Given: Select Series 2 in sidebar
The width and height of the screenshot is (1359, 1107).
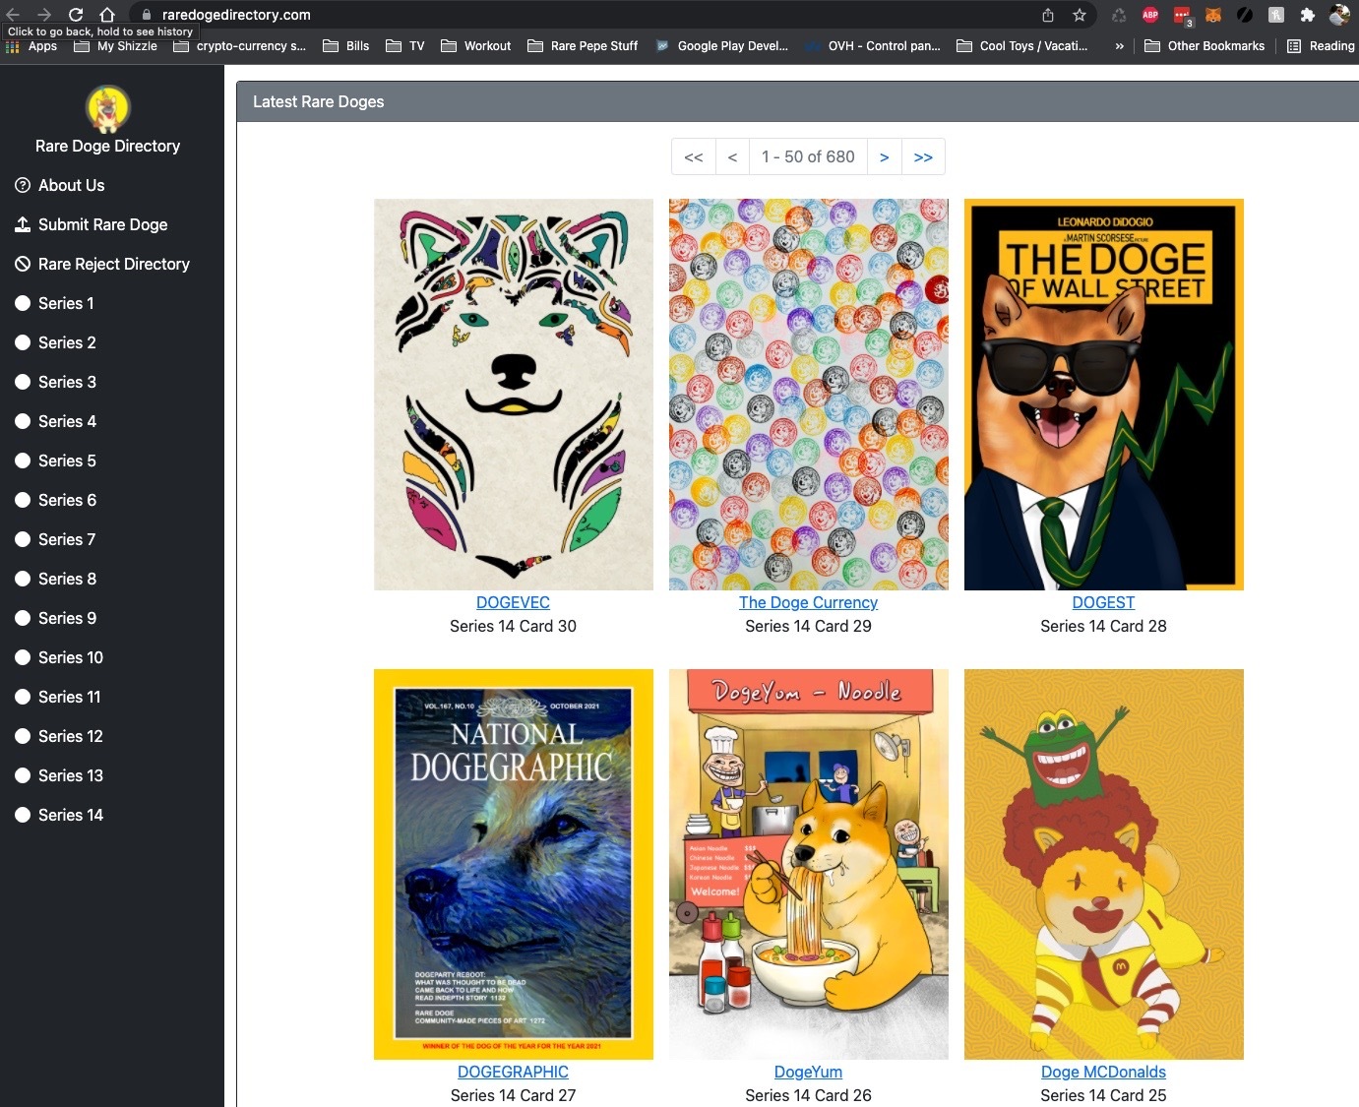Looking at the screenshot, I should click(x=67, y=342).
